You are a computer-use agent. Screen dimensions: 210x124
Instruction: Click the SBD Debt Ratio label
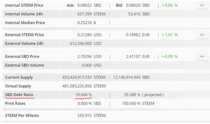pos(19,95)
